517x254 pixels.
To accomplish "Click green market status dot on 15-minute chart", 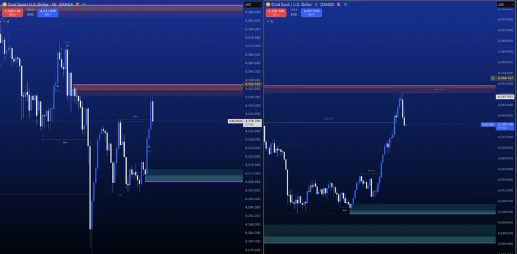I will point(85,5).
